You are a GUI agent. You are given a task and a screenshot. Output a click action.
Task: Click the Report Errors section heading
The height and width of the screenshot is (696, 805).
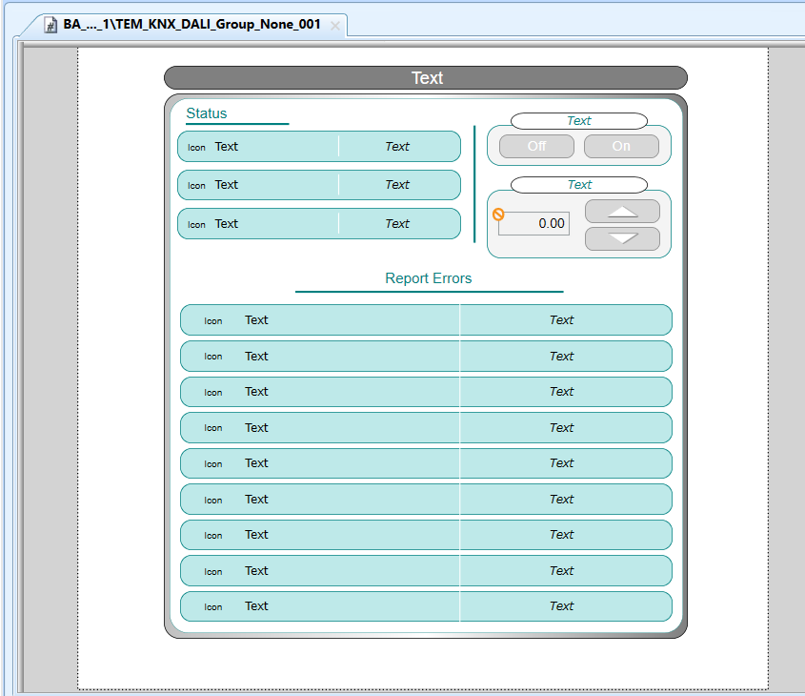tap(428, 278)
